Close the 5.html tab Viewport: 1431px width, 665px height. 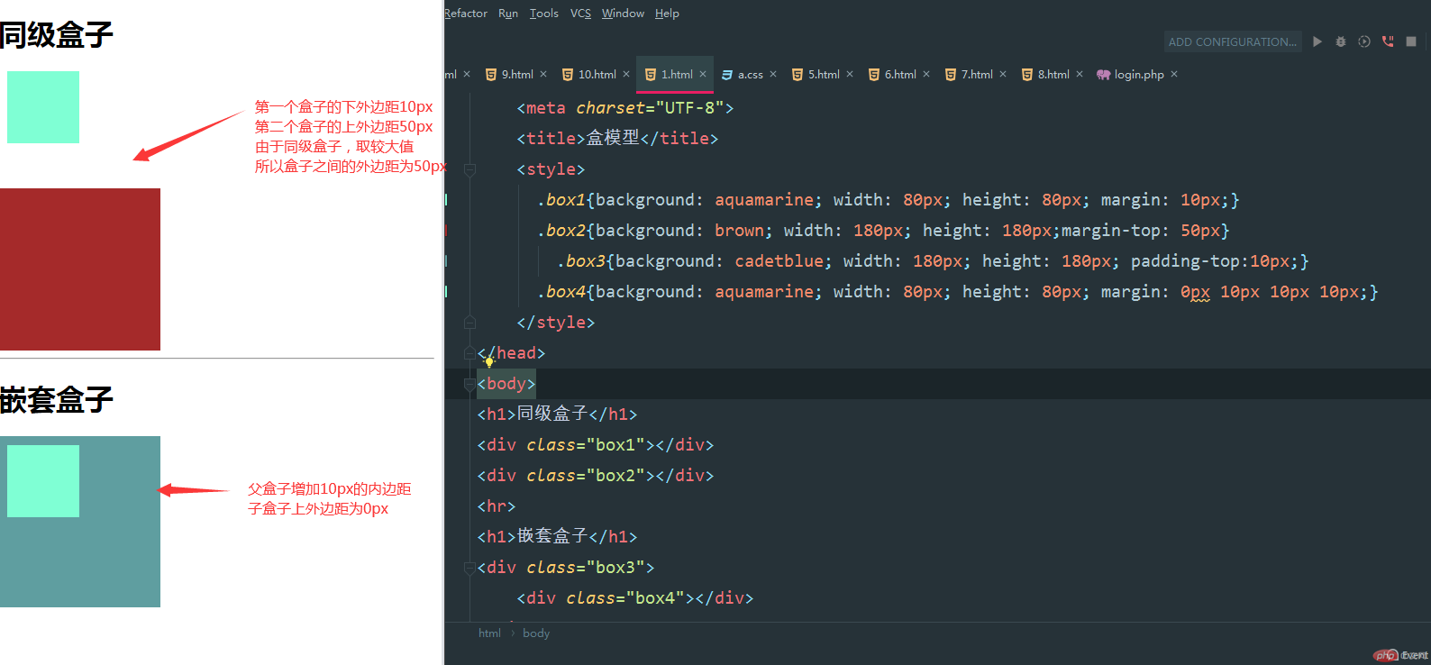click(x=850, y=75)
